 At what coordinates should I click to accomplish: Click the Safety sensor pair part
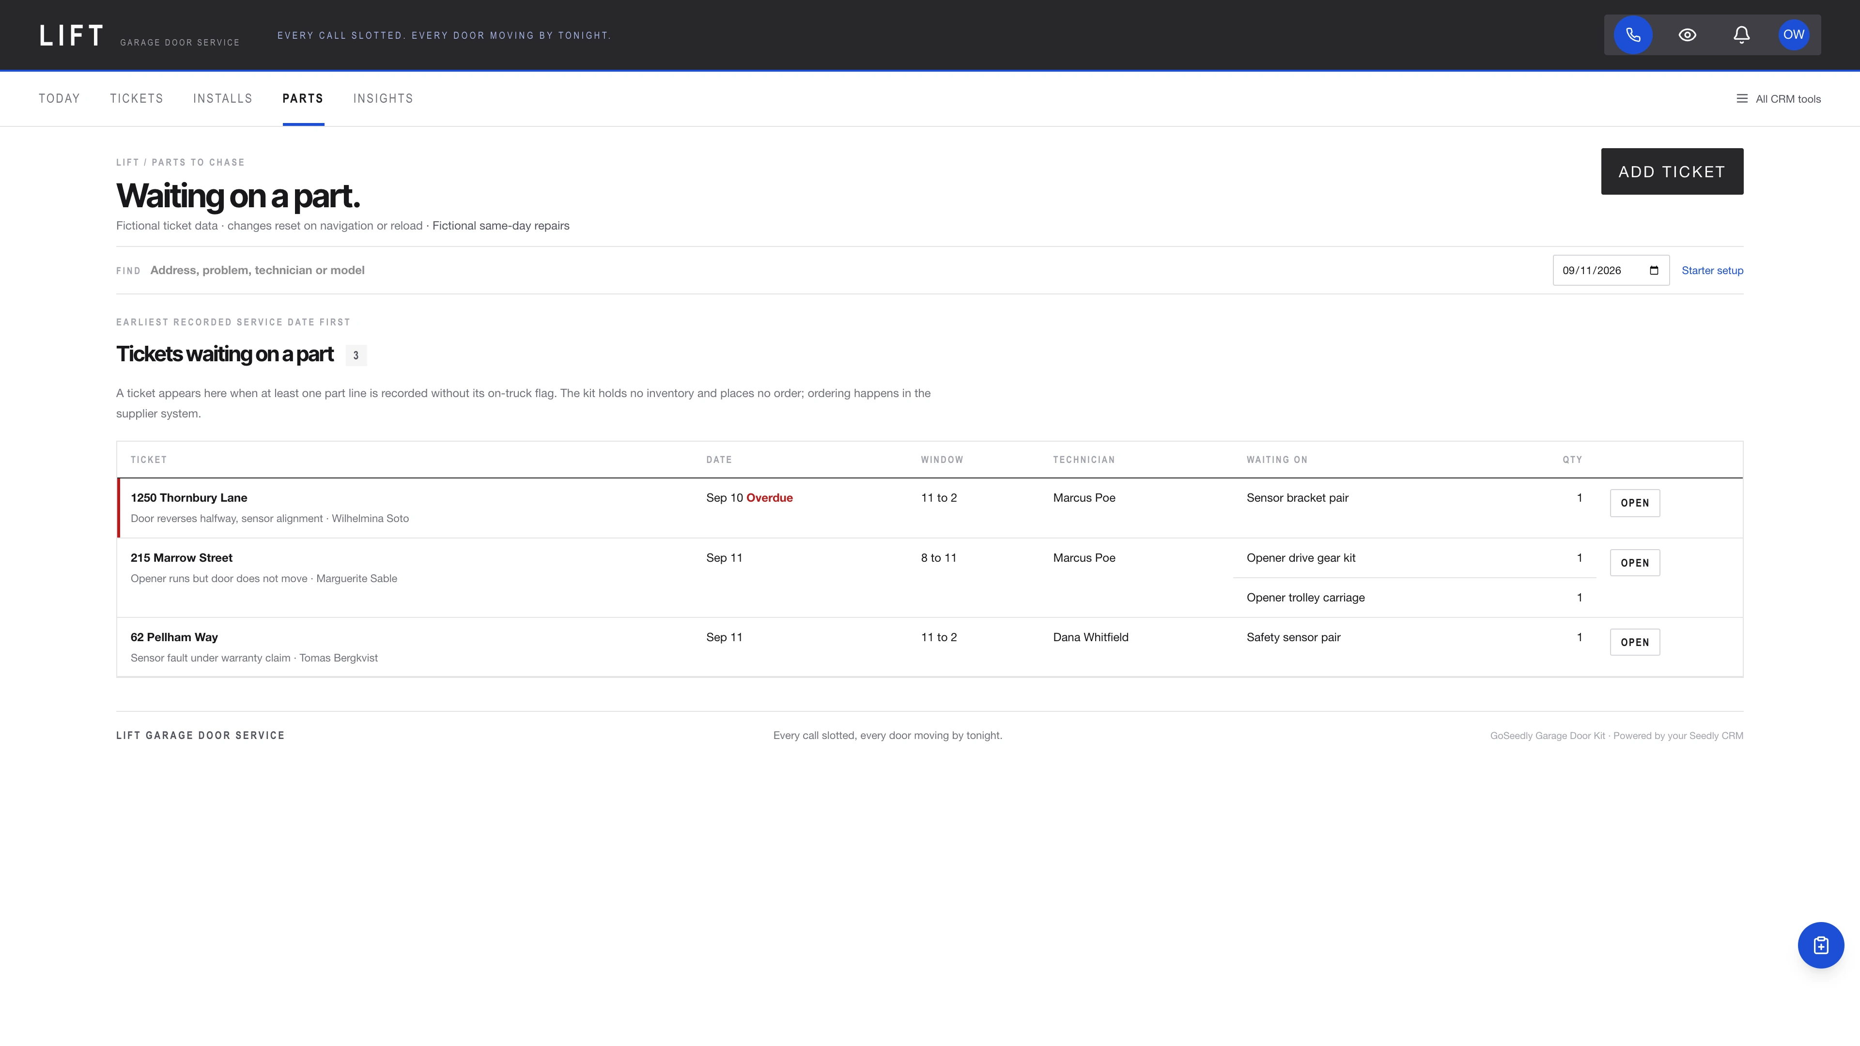1293,637
